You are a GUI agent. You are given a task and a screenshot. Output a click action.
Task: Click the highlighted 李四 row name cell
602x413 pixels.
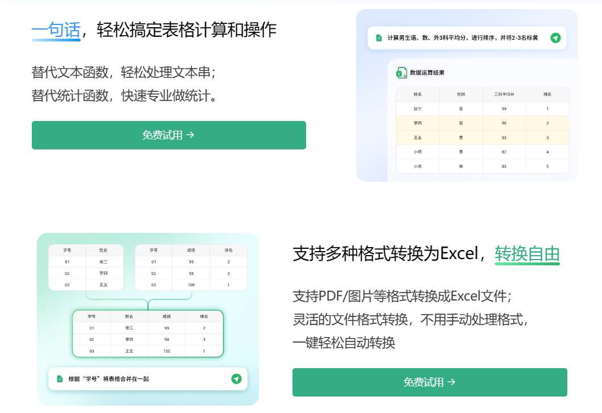point(418,123)
